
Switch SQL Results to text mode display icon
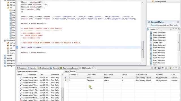pyautogui.click(x=166, y=68)
